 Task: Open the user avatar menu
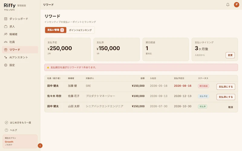click(x=237, y=5)
